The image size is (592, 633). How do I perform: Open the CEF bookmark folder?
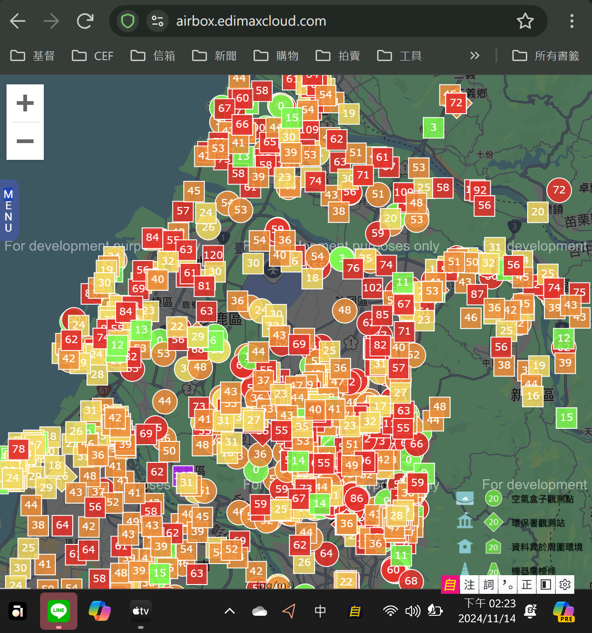[92, 56]
